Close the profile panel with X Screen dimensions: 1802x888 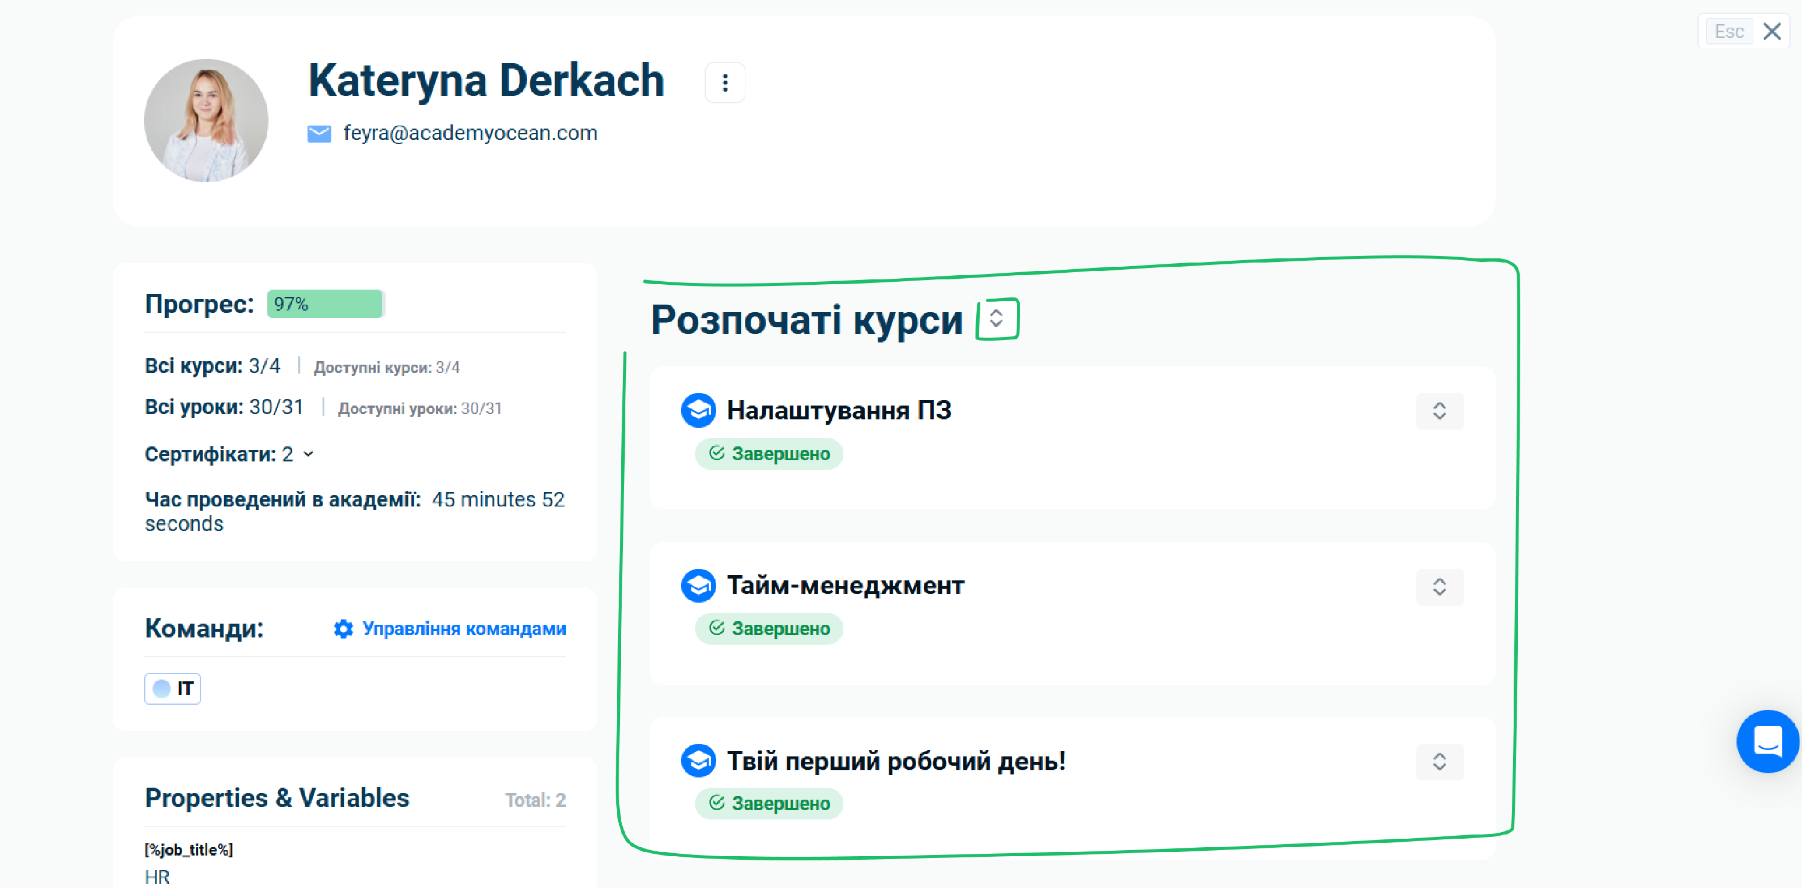[1771, 31]
